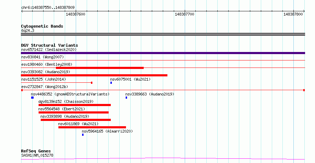Image resolution: width=315 pixels, height=163 pixels.
Task: Click the gray 6q24.3 cytogenetic band bar
Action: click(163, 34)
